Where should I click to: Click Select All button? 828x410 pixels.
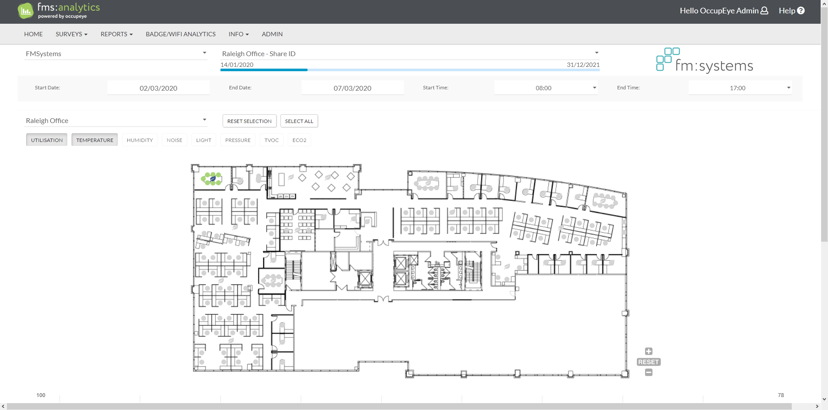[x=299, y=121]
